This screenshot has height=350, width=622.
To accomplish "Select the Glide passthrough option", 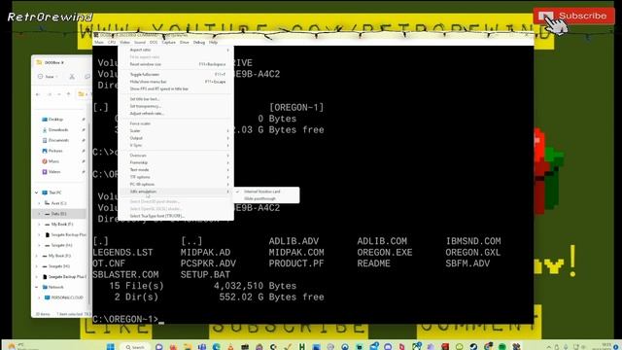I will pyautogui.click(x=266, y=198).
